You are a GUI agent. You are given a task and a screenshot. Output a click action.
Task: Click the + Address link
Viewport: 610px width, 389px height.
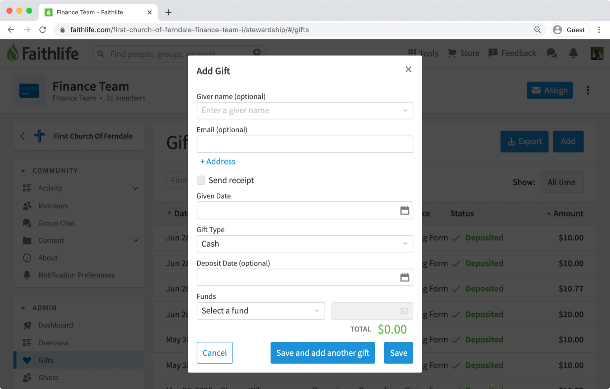[x=218, y=161]
